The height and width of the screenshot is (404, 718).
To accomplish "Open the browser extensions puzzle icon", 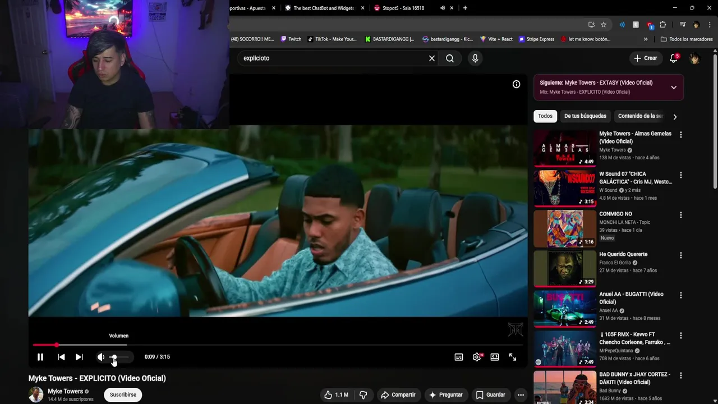I will coord(662,25).
